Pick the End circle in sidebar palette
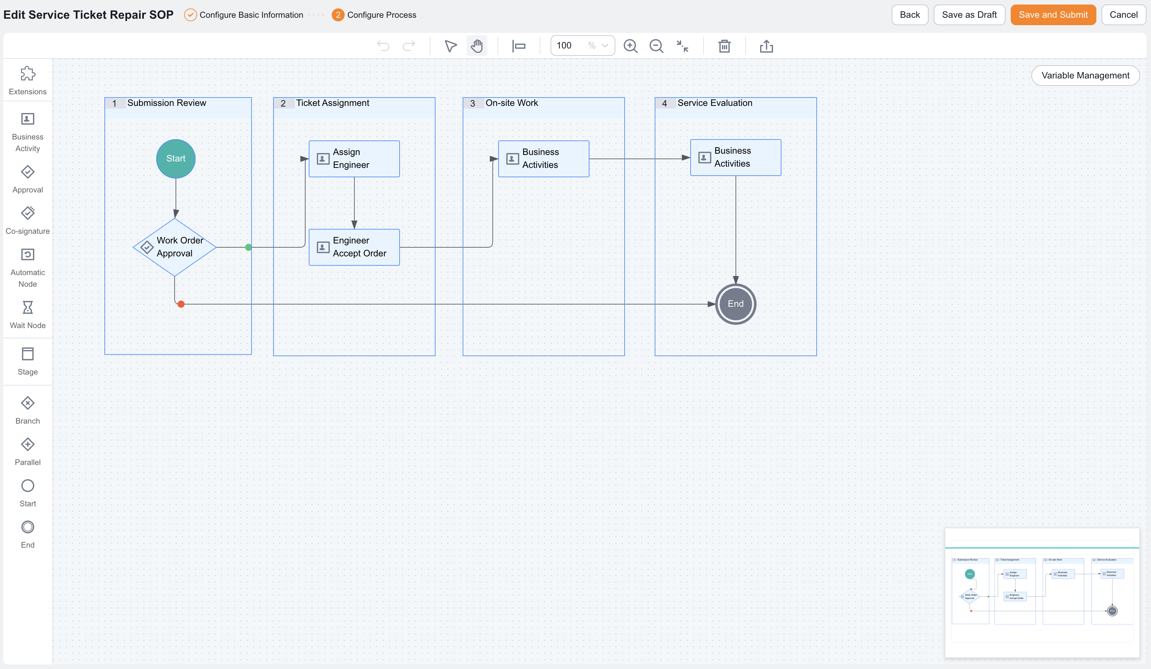This screenshot has width=1151, height=669. tap(28, 527)
